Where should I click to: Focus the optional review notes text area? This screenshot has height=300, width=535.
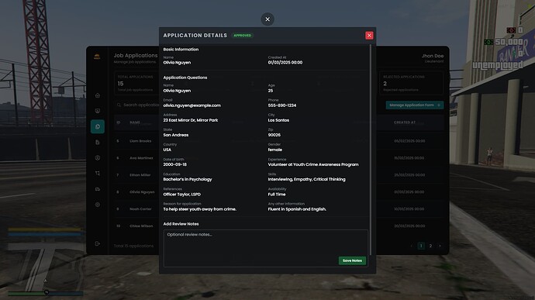tap(266, 248)
